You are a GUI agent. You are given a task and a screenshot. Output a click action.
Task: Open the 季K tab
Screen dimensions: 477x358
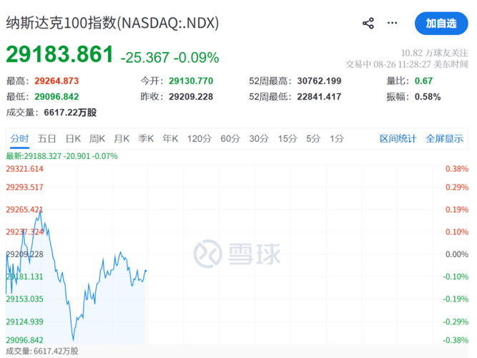click(x=146, y=139)
